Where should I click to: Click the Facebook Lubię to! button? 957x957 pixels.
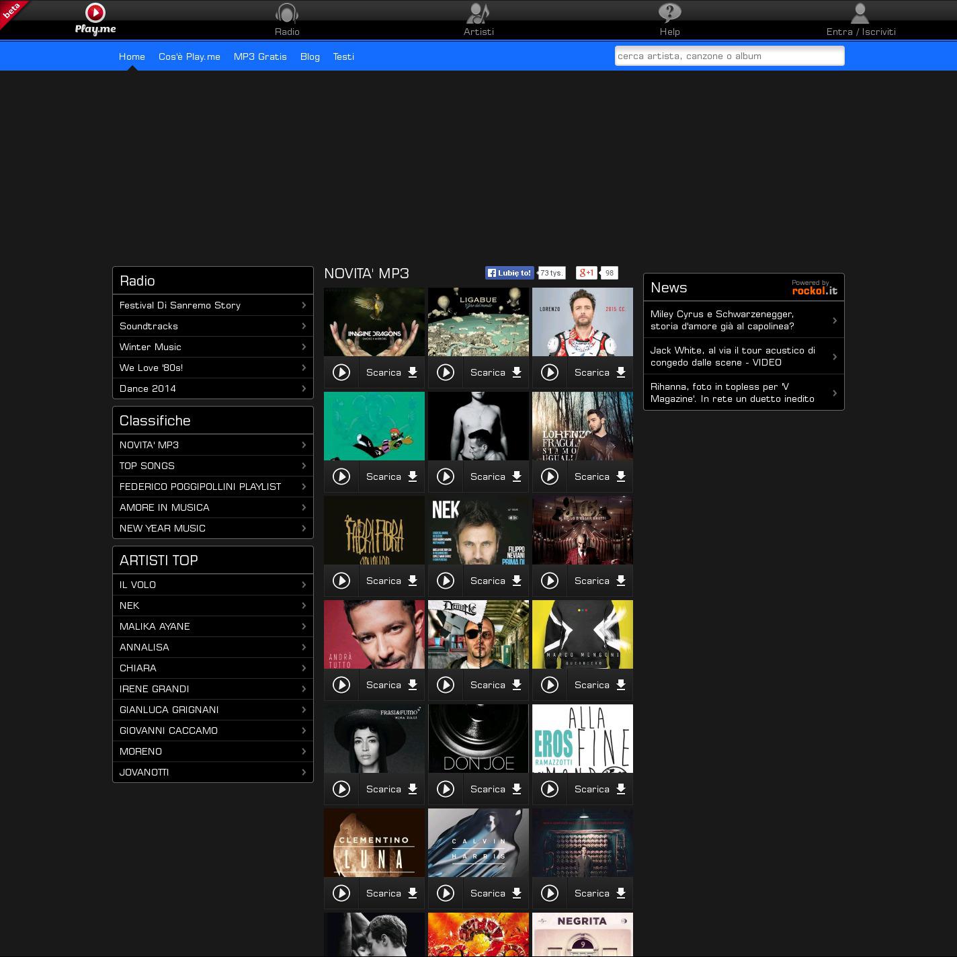[509, 273]
